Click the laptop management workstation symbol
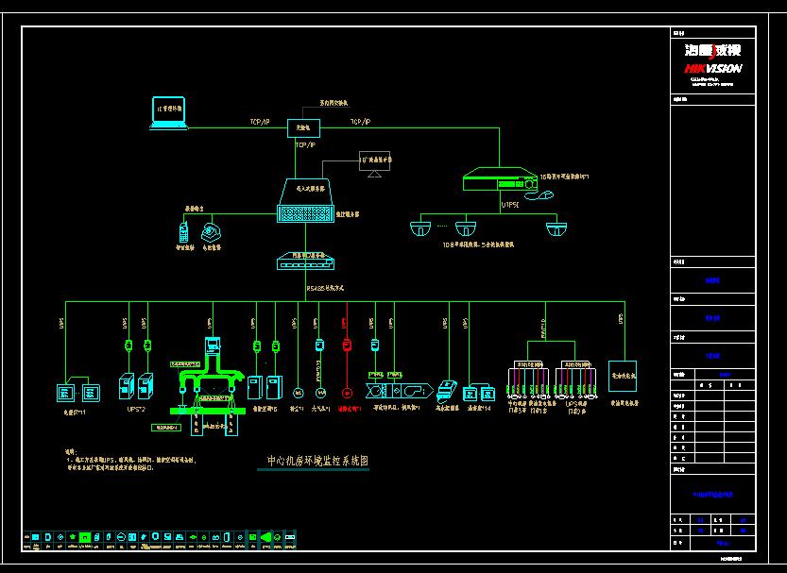This screenshot has width=787, height=573. pyautogui.click(x=170, y=111)
